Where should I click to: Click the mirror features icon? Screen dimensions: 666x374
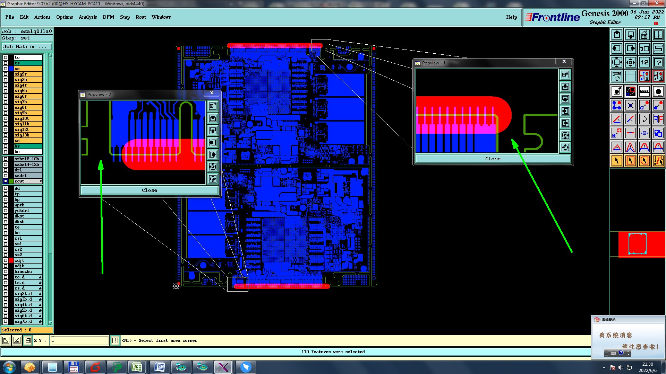point(658,119)
